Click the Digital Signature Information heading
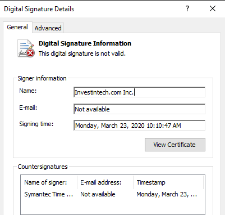This screenshot has width=225, height=215. click(85, 43)
